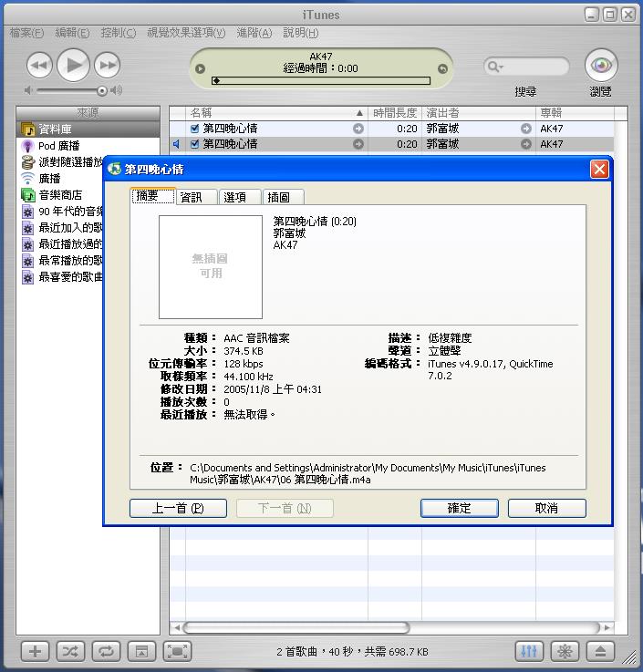Image resolution: width=643 pixels, height=672 pixels.
Task: Toggle repeat playback icon
Action: tap(106, 651)
